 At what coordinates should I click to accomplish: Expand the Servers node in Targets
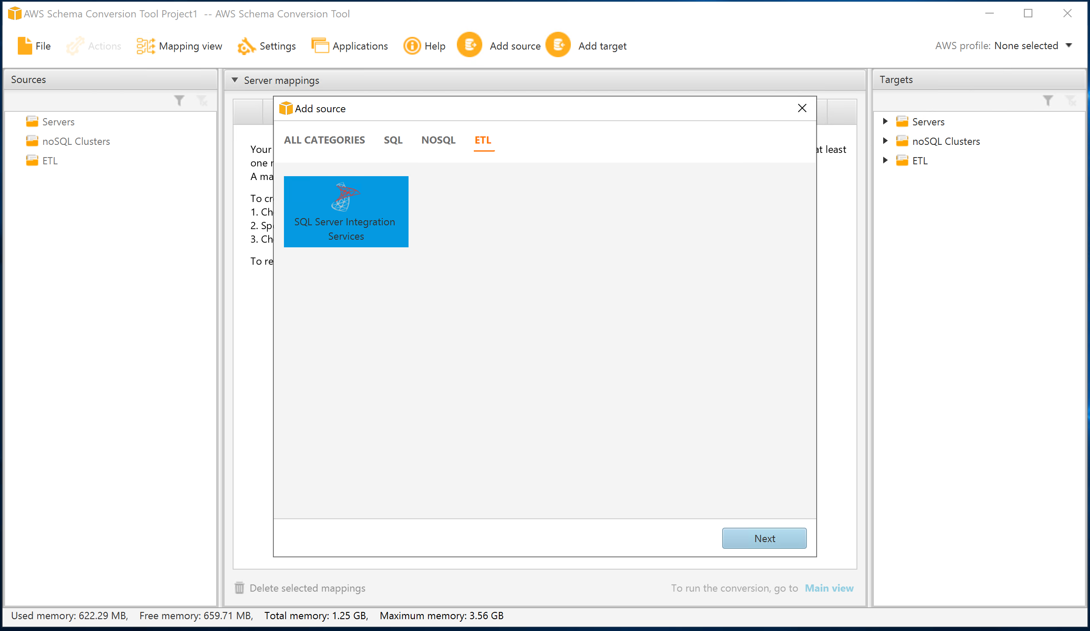coord(885,122)
